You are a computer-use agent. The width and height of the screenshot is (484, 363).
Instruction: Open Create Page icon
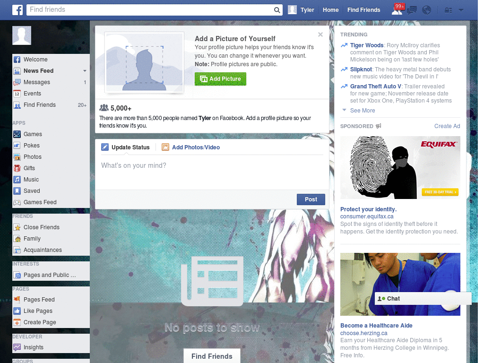tap(17, 322)
